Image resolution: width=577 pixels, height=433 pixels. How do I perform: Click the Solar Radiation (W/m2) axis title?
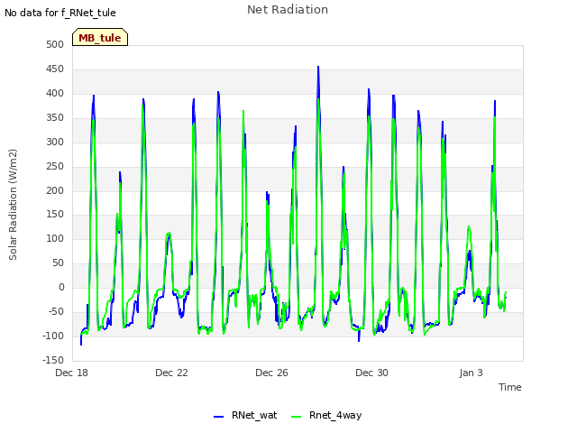pos(13,205)
